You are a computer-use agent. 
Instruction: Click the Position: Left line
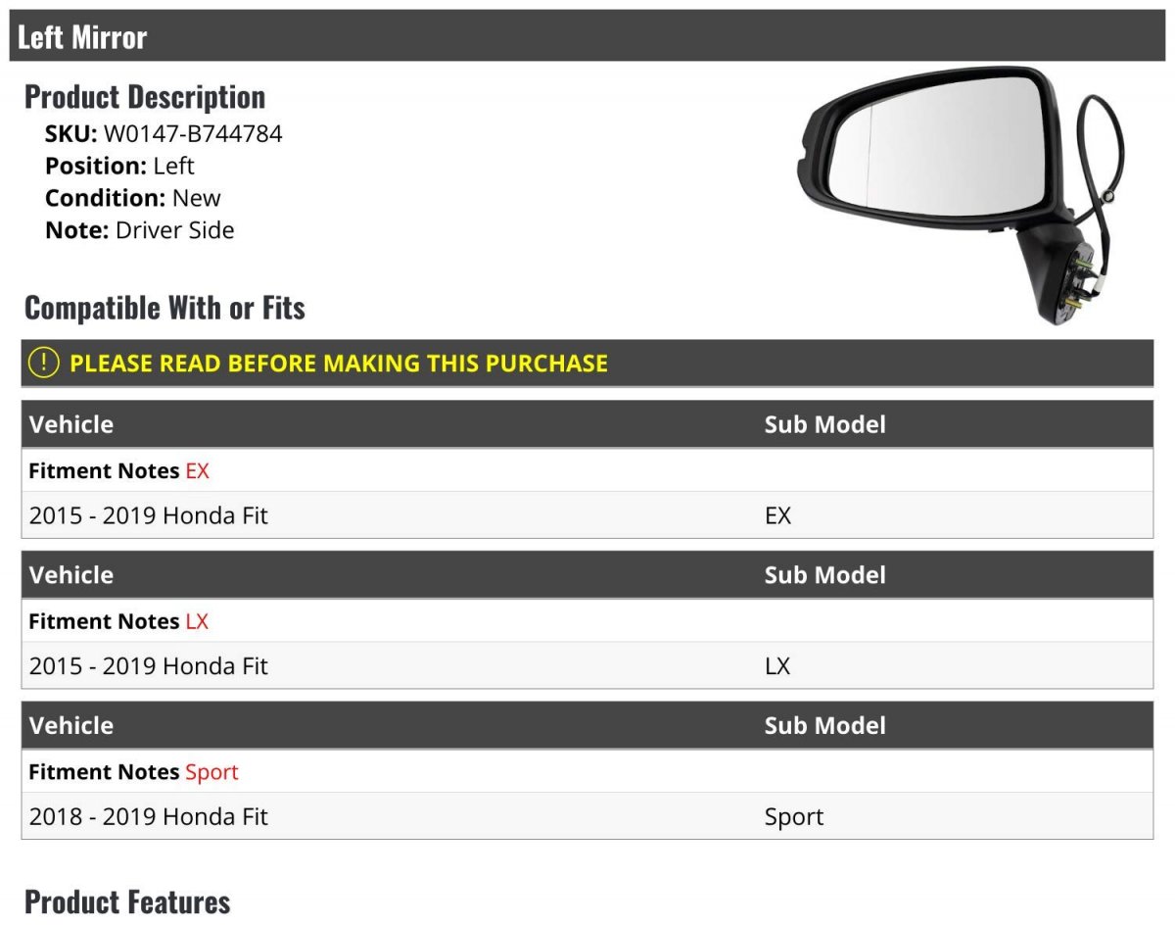[119, 166]
